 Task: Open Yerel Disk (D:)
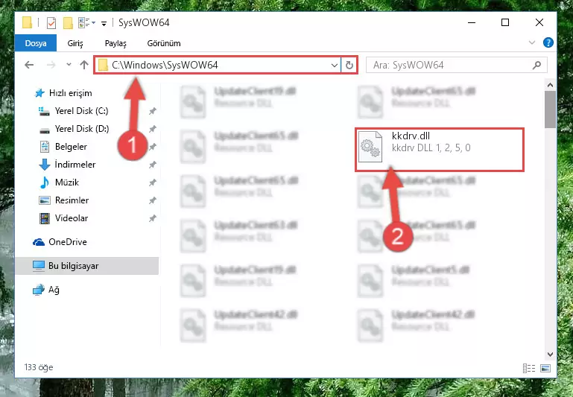pos(82,129)
